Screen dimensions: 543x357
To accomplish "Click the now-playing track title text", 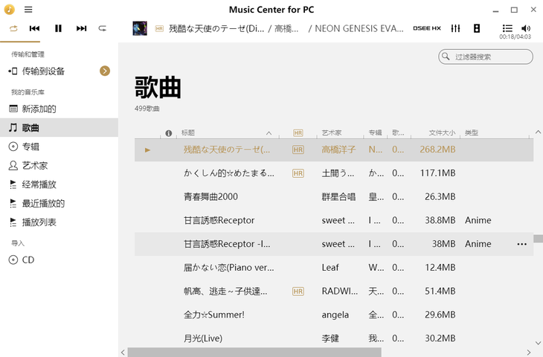I will pos(216,28).
